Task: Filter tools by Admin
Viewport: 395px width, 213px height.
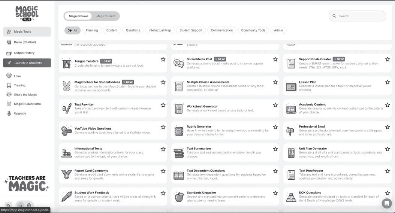Action: [x=278, y=30]
